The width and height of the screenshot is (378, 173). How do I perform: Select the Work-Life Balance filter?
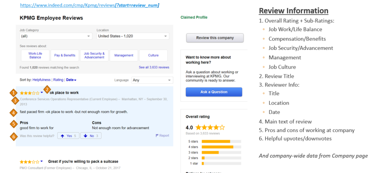(35, 55)
